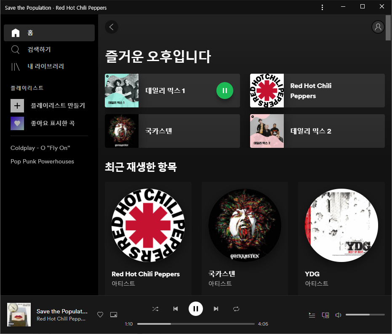
Task: Open Red Hot Chili Peppers artist image in recents
Action: (148, 225)
